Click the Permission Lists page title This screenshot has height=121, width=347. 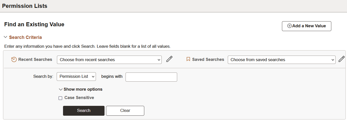coord(25,6)
